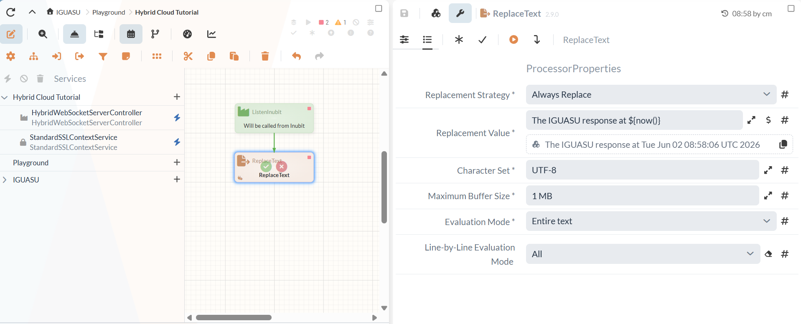The height and width of the screenshot is (324, 801).
Task: Click the orange run-once play icon
Action: click(514, 40)
